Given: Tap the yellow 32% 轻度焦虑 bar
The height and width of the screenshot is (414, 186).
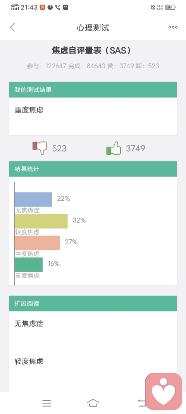Looking at the screenshot, I should [41, 221].
